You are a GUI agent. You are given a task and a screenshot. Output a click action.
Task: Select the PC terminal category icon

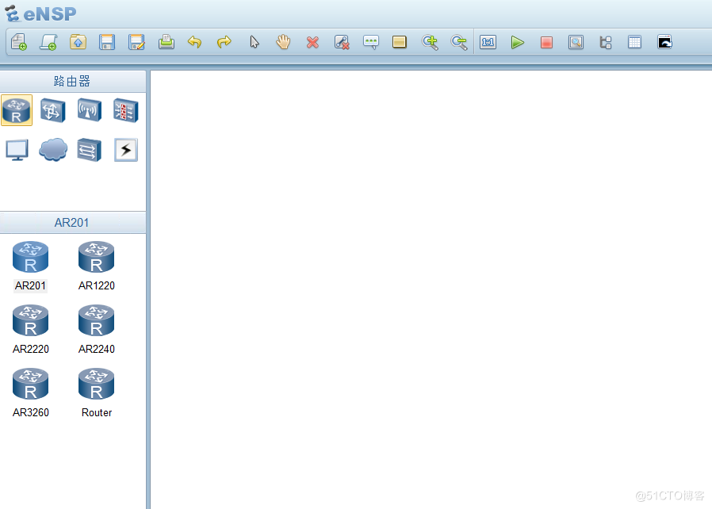pyautogui.click(x=17, y=150)
